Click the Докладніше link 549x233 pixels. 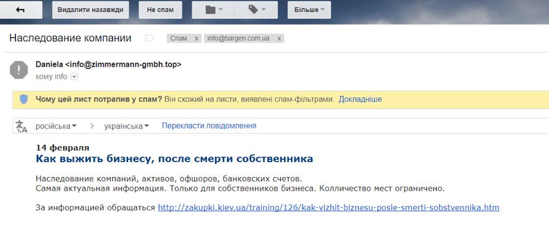(360, 99)
